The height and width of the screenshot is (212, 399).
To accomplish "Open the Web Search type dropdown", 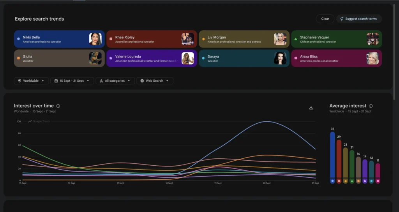I will (155, 81).
